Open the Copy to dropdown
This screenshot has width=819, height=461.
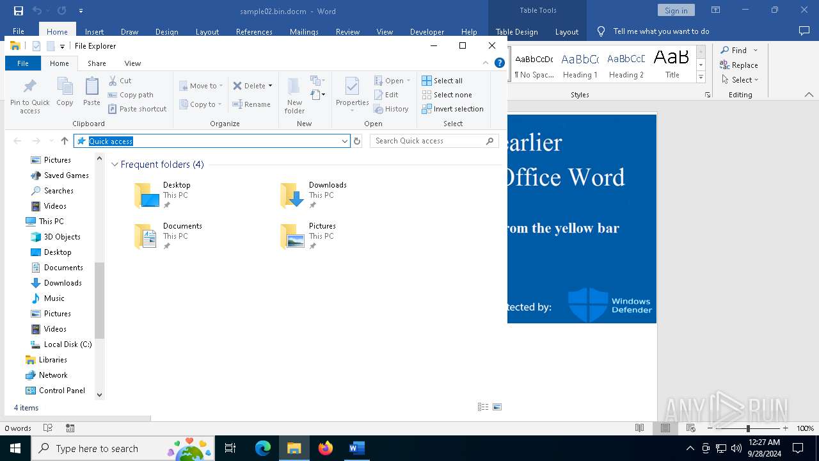[x=201, y=104]
